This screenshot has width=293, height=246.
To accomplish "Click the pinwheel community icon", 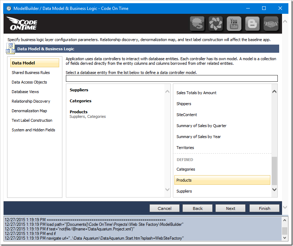I will (x=216, y=24).
